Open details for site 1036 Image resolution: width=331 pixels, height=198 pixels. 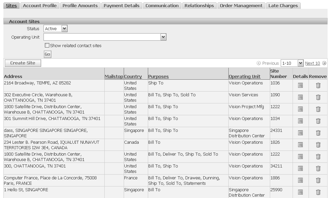(x=300, y=85)
